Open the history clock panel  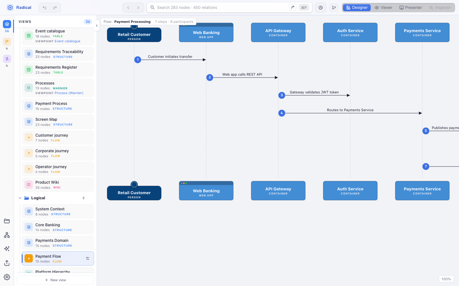click(321, 8)
